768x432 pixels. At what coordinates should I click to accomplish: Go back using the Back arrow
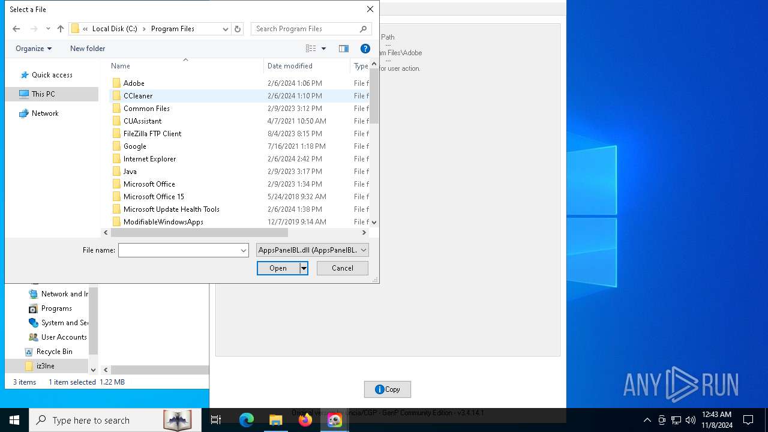[16, 29]
